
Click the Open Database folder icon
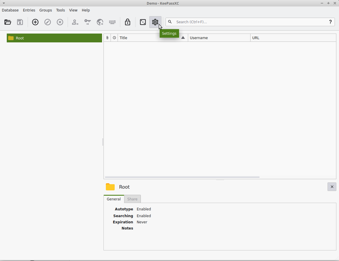(8, 22)
